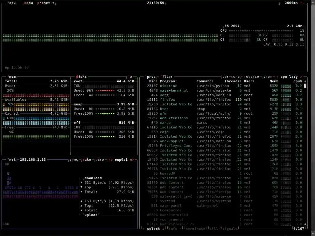Increase the 2000ms update interval with plus
The width and height of the screenshot is (315, 236).
point(301,3)
